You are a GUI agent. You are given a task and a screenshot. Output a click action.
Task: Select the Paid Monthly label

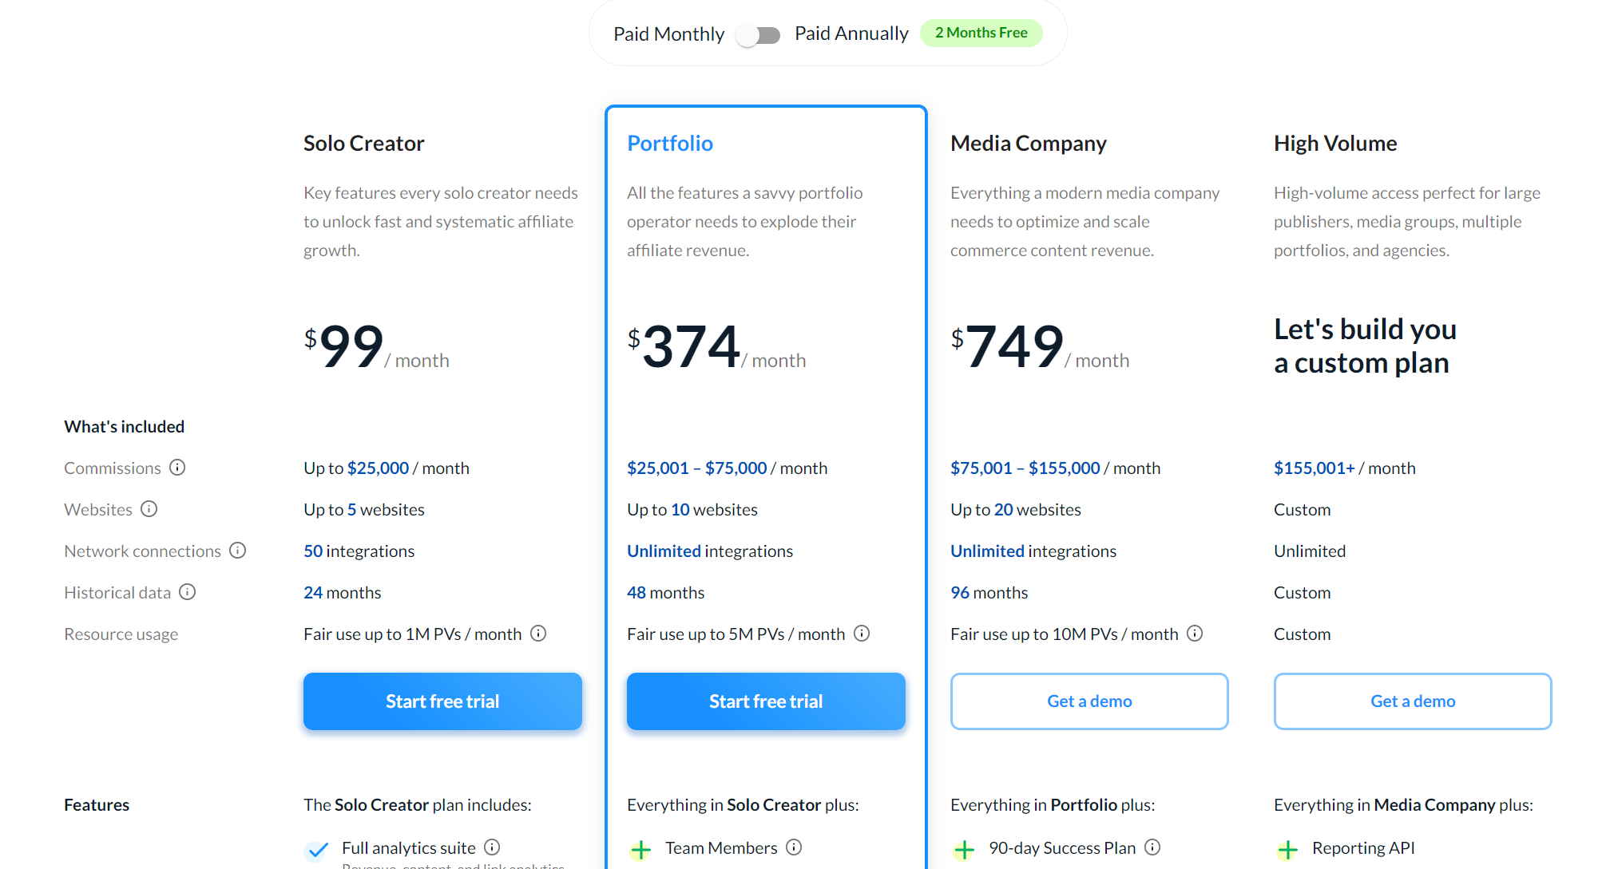click(668, 34)
